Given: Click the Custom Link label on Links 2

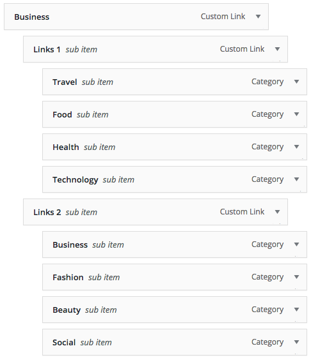Looking at the screenshot, I should tap(242, 212).
